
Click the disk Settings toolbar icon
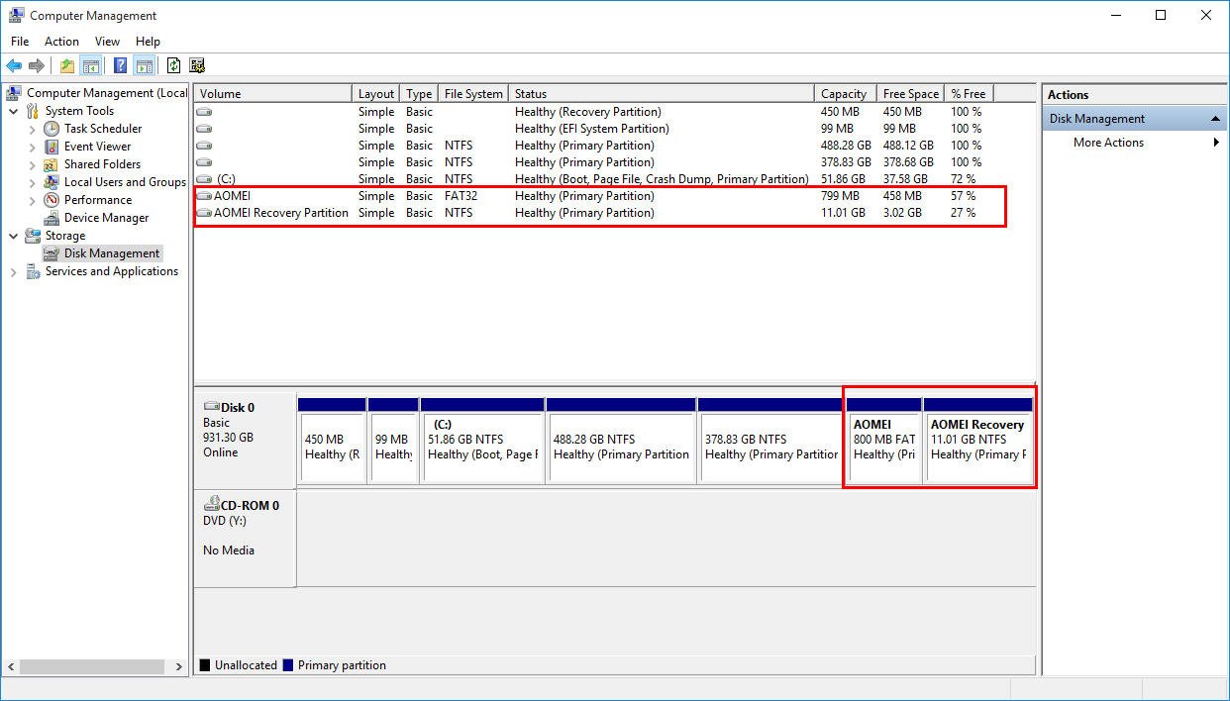[197, 66]
